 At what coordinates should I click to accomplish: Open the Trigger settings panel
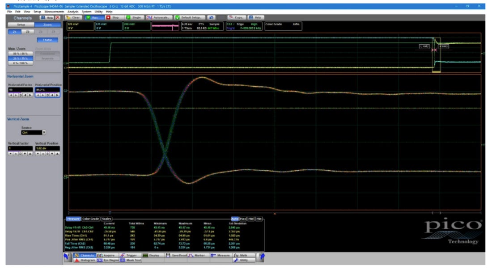[x=129, y=255]
